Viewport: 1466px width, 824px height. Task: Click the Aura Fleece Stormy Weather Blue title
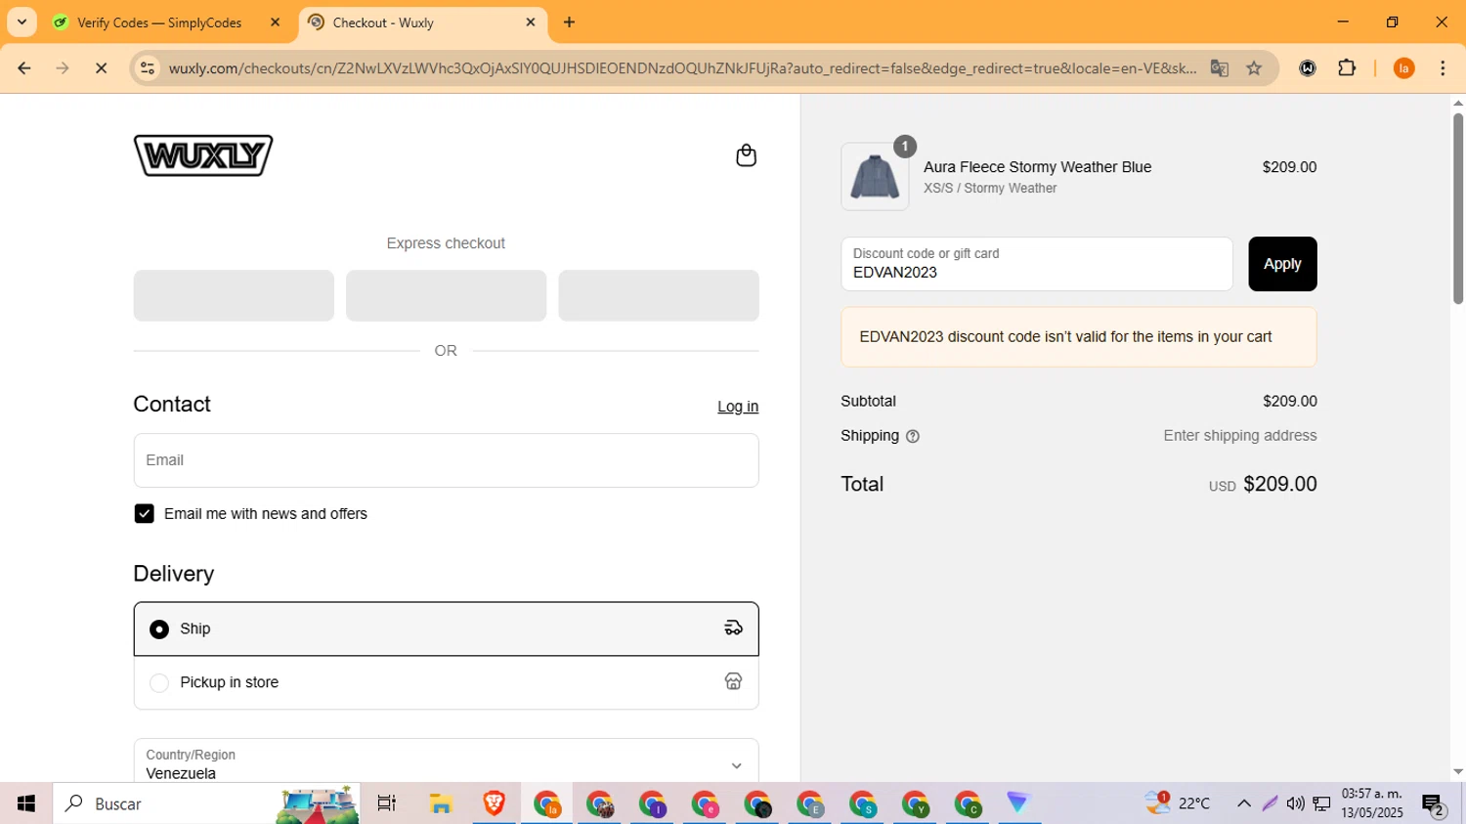click(x=1037, y=167)
